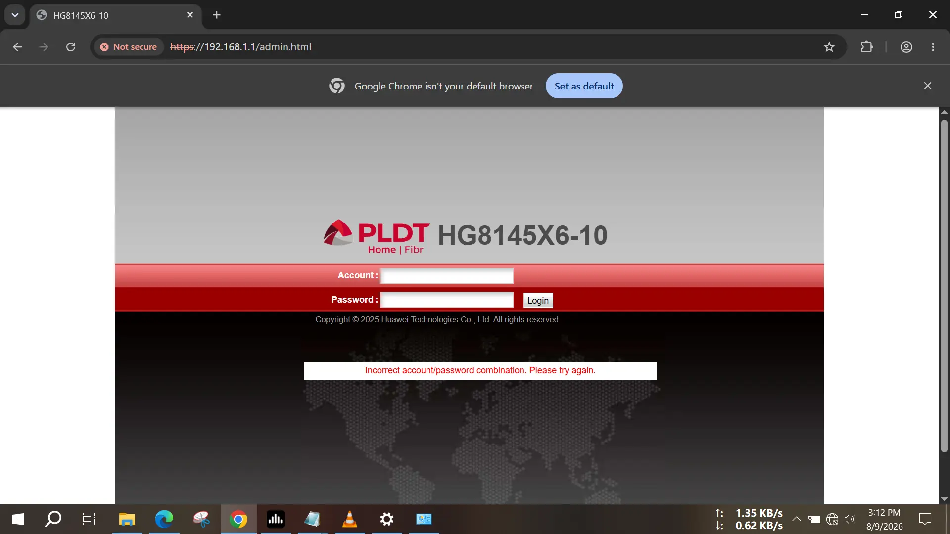Go back to the previous page

[x=17, y=47]
